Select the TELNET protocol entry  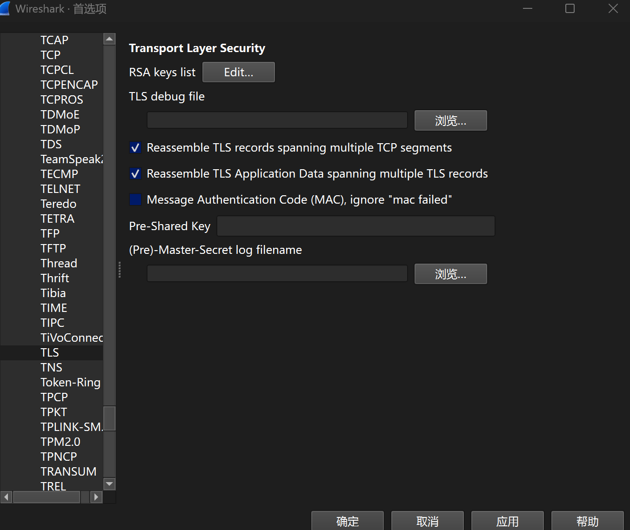click(x=60, y=188)
